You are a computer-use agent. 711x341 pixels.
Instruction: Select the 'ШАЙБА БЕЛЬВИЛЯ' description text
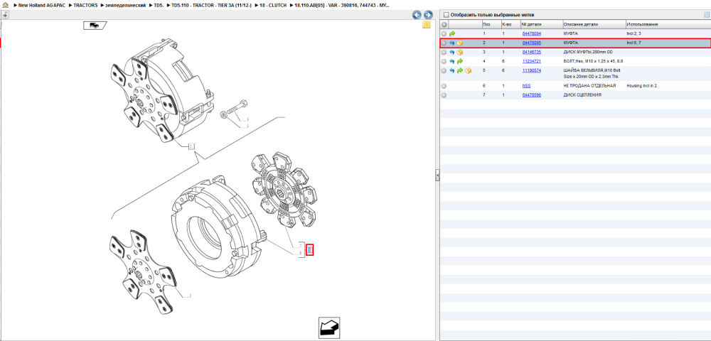[592, 73]
